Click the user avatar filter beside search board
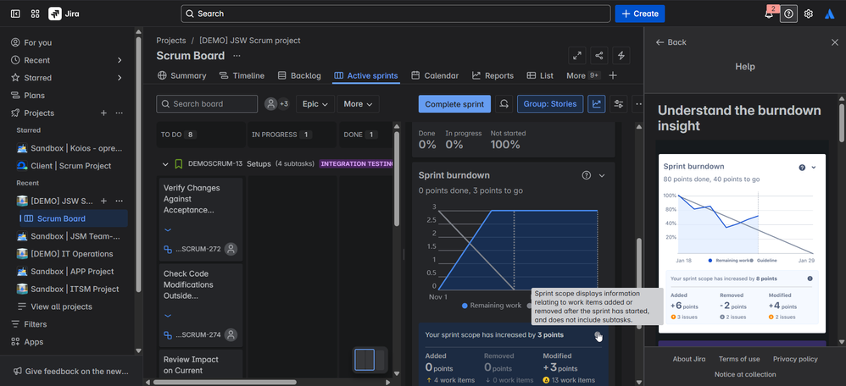Screen dimensions: 846x386 tap(271, 103)
